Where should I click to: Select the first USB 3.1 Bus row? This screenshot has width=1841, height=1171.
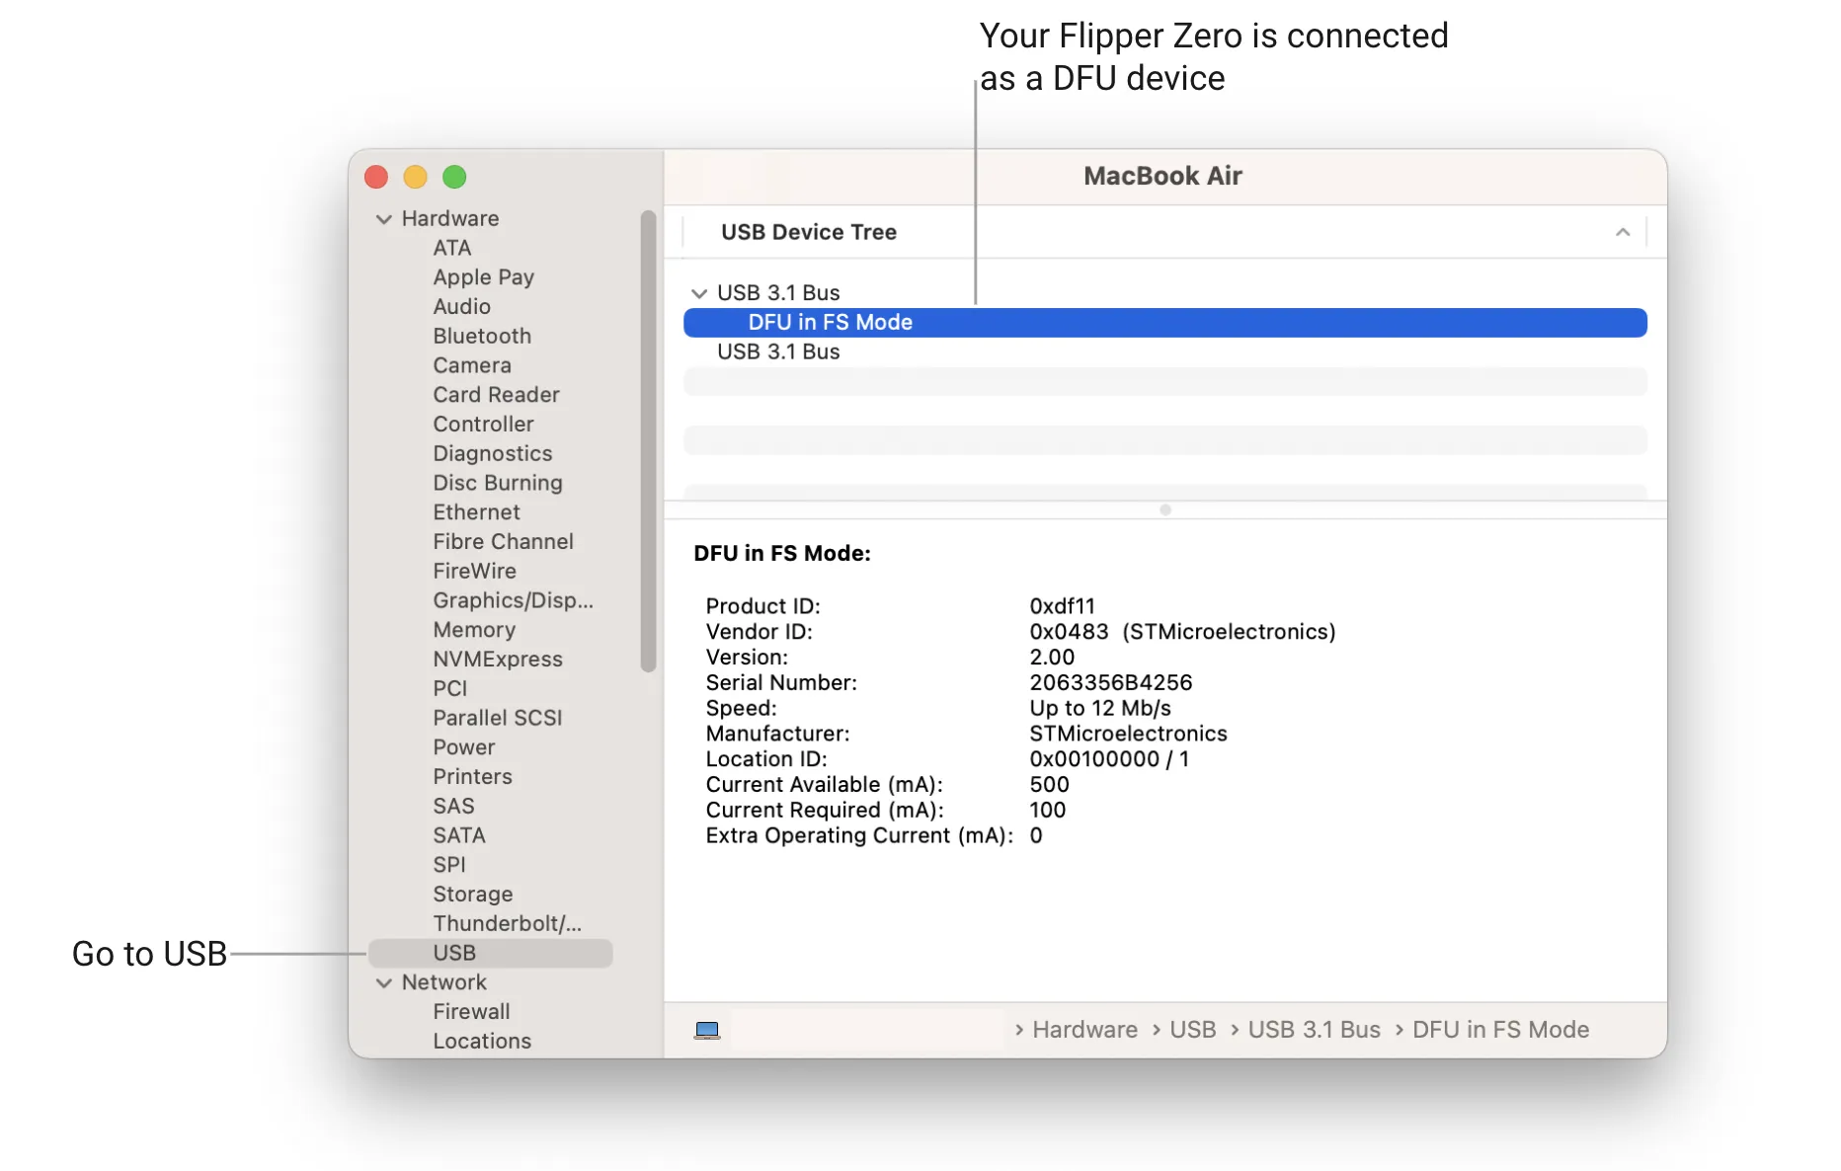(1165, 293)
